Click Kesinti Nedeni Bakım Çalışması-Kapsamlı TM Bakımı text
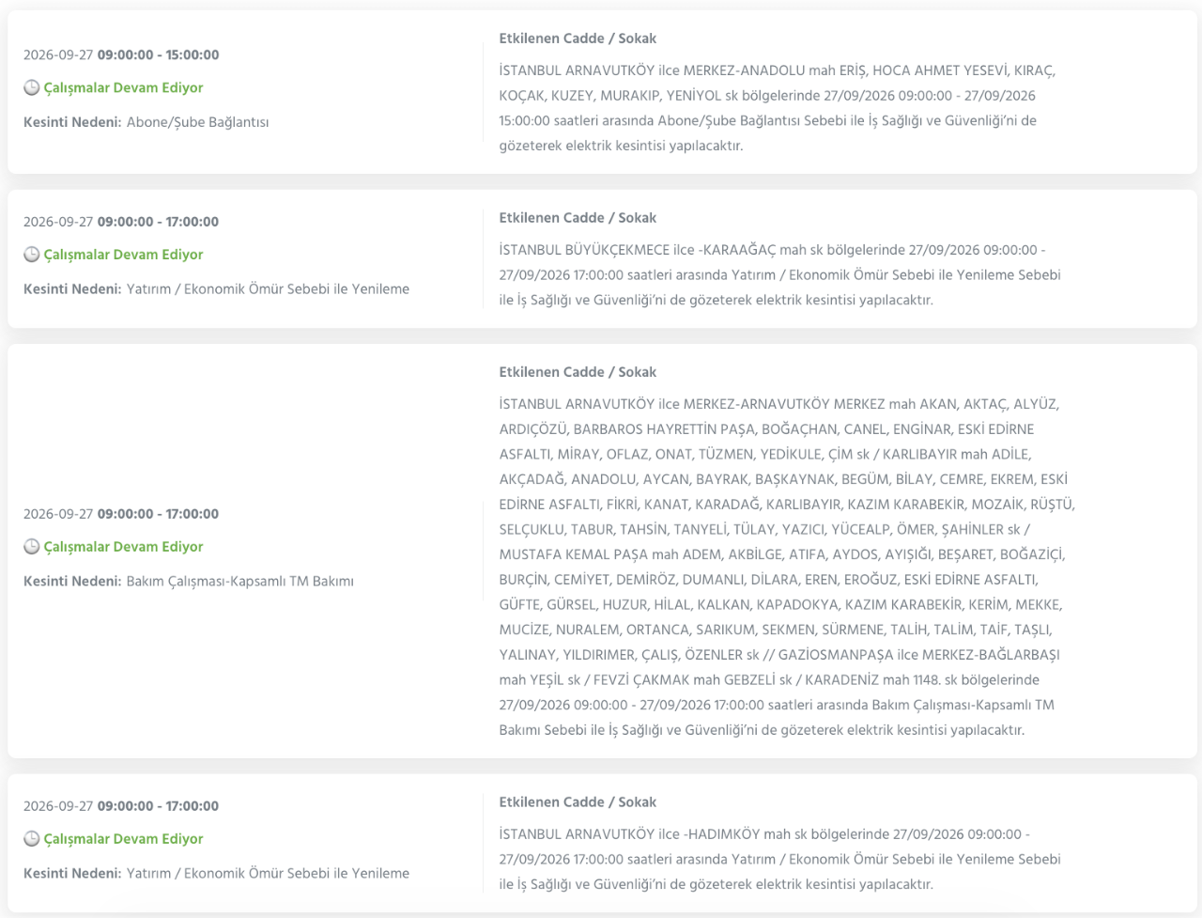 click(189, 582)
